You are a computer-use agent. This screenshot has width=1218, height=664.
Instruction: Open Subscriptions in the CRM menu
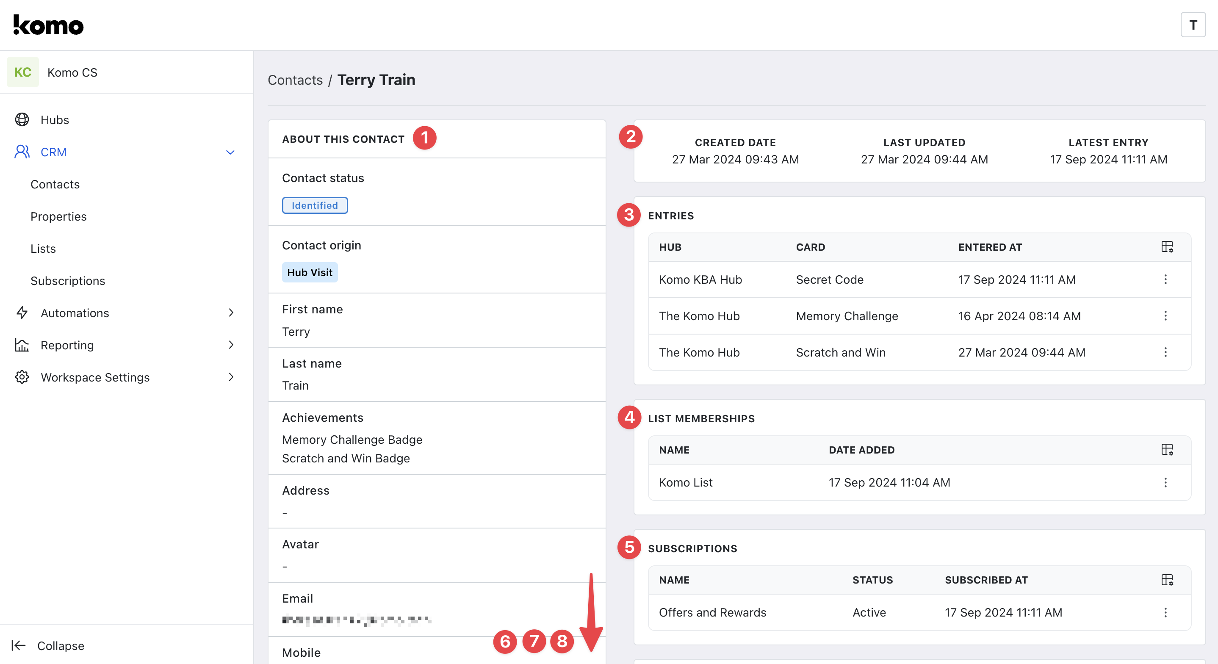coord(68,281)
